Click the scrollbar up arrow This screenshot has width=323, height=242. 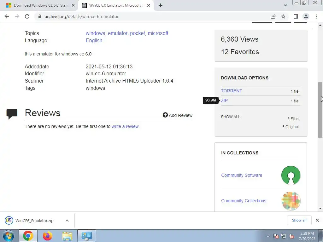click(320, 25)
